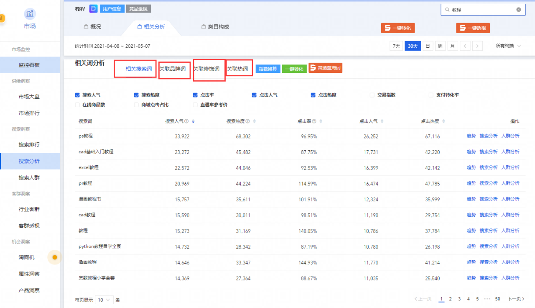Open 市场大盘 in the sidebar
Screen dimensions: 535x308
[x=29, y=97]
